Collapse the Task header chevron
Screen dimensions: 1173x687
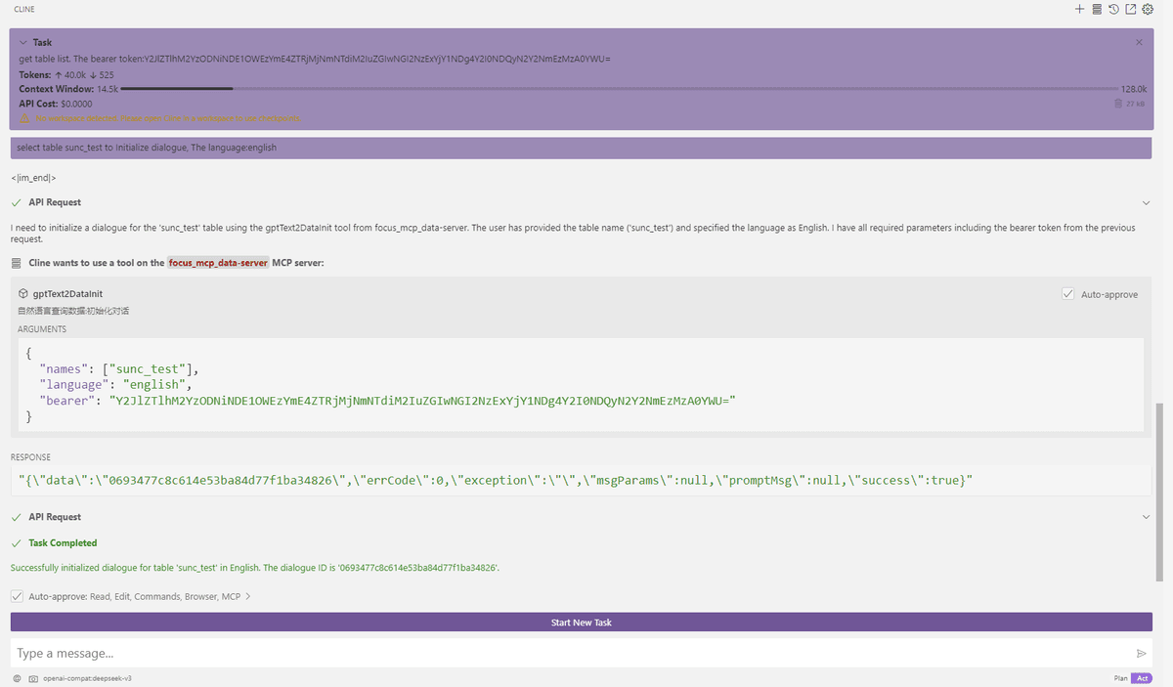point(23,43)
